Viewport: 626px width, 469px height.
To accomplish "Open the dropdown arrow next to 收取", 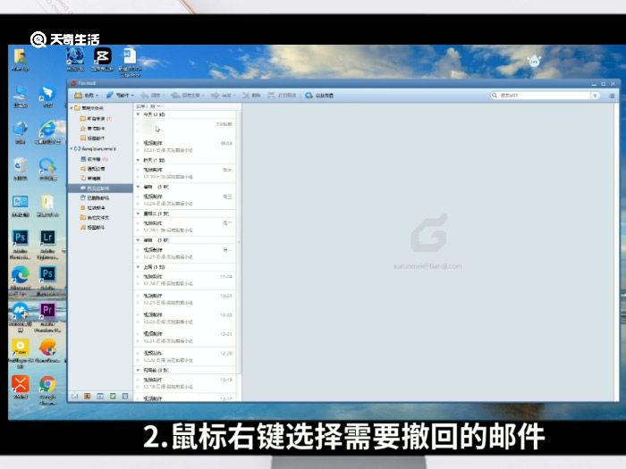I will [97, 96].
